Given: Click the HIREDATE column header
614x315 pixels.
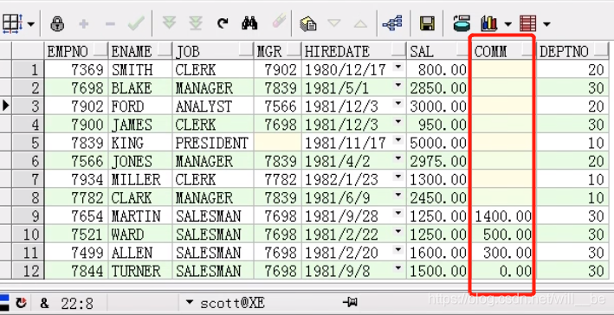Looking at the screenshot, I should 354,51.
